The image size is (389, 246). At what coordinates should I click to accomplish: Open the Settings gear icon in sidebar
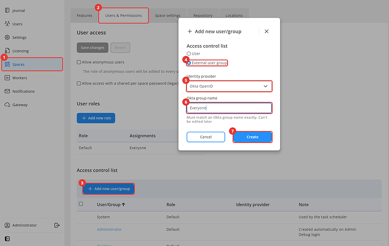[7, 37]
